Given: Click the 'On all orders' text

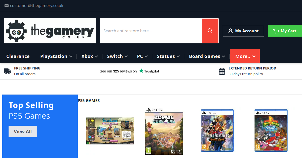Looking at the screenshot, I should 25,74.
